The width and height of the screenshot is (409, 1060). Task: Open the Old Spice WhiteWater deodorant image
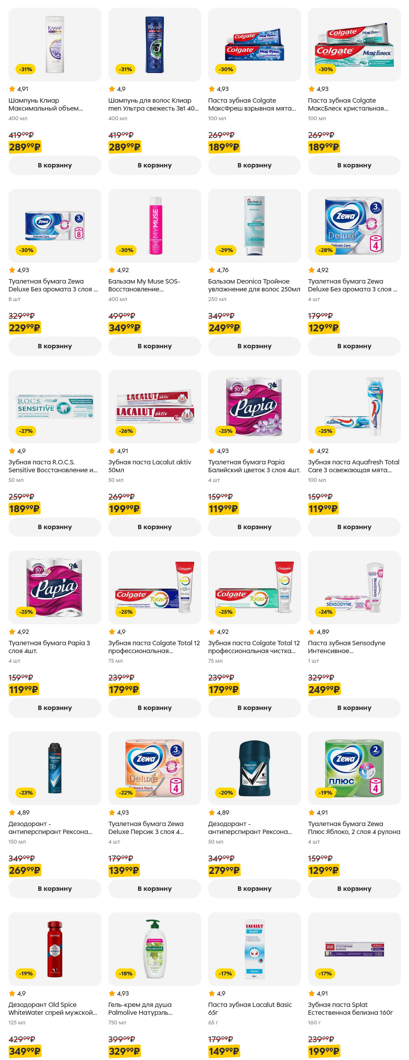coord(55,949)
